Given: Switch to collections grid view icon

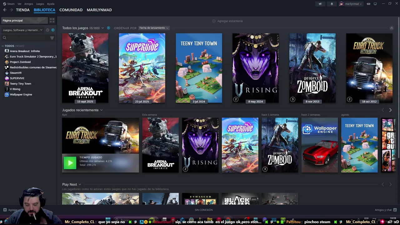Looking at the screenshot, I should [52, 20].
